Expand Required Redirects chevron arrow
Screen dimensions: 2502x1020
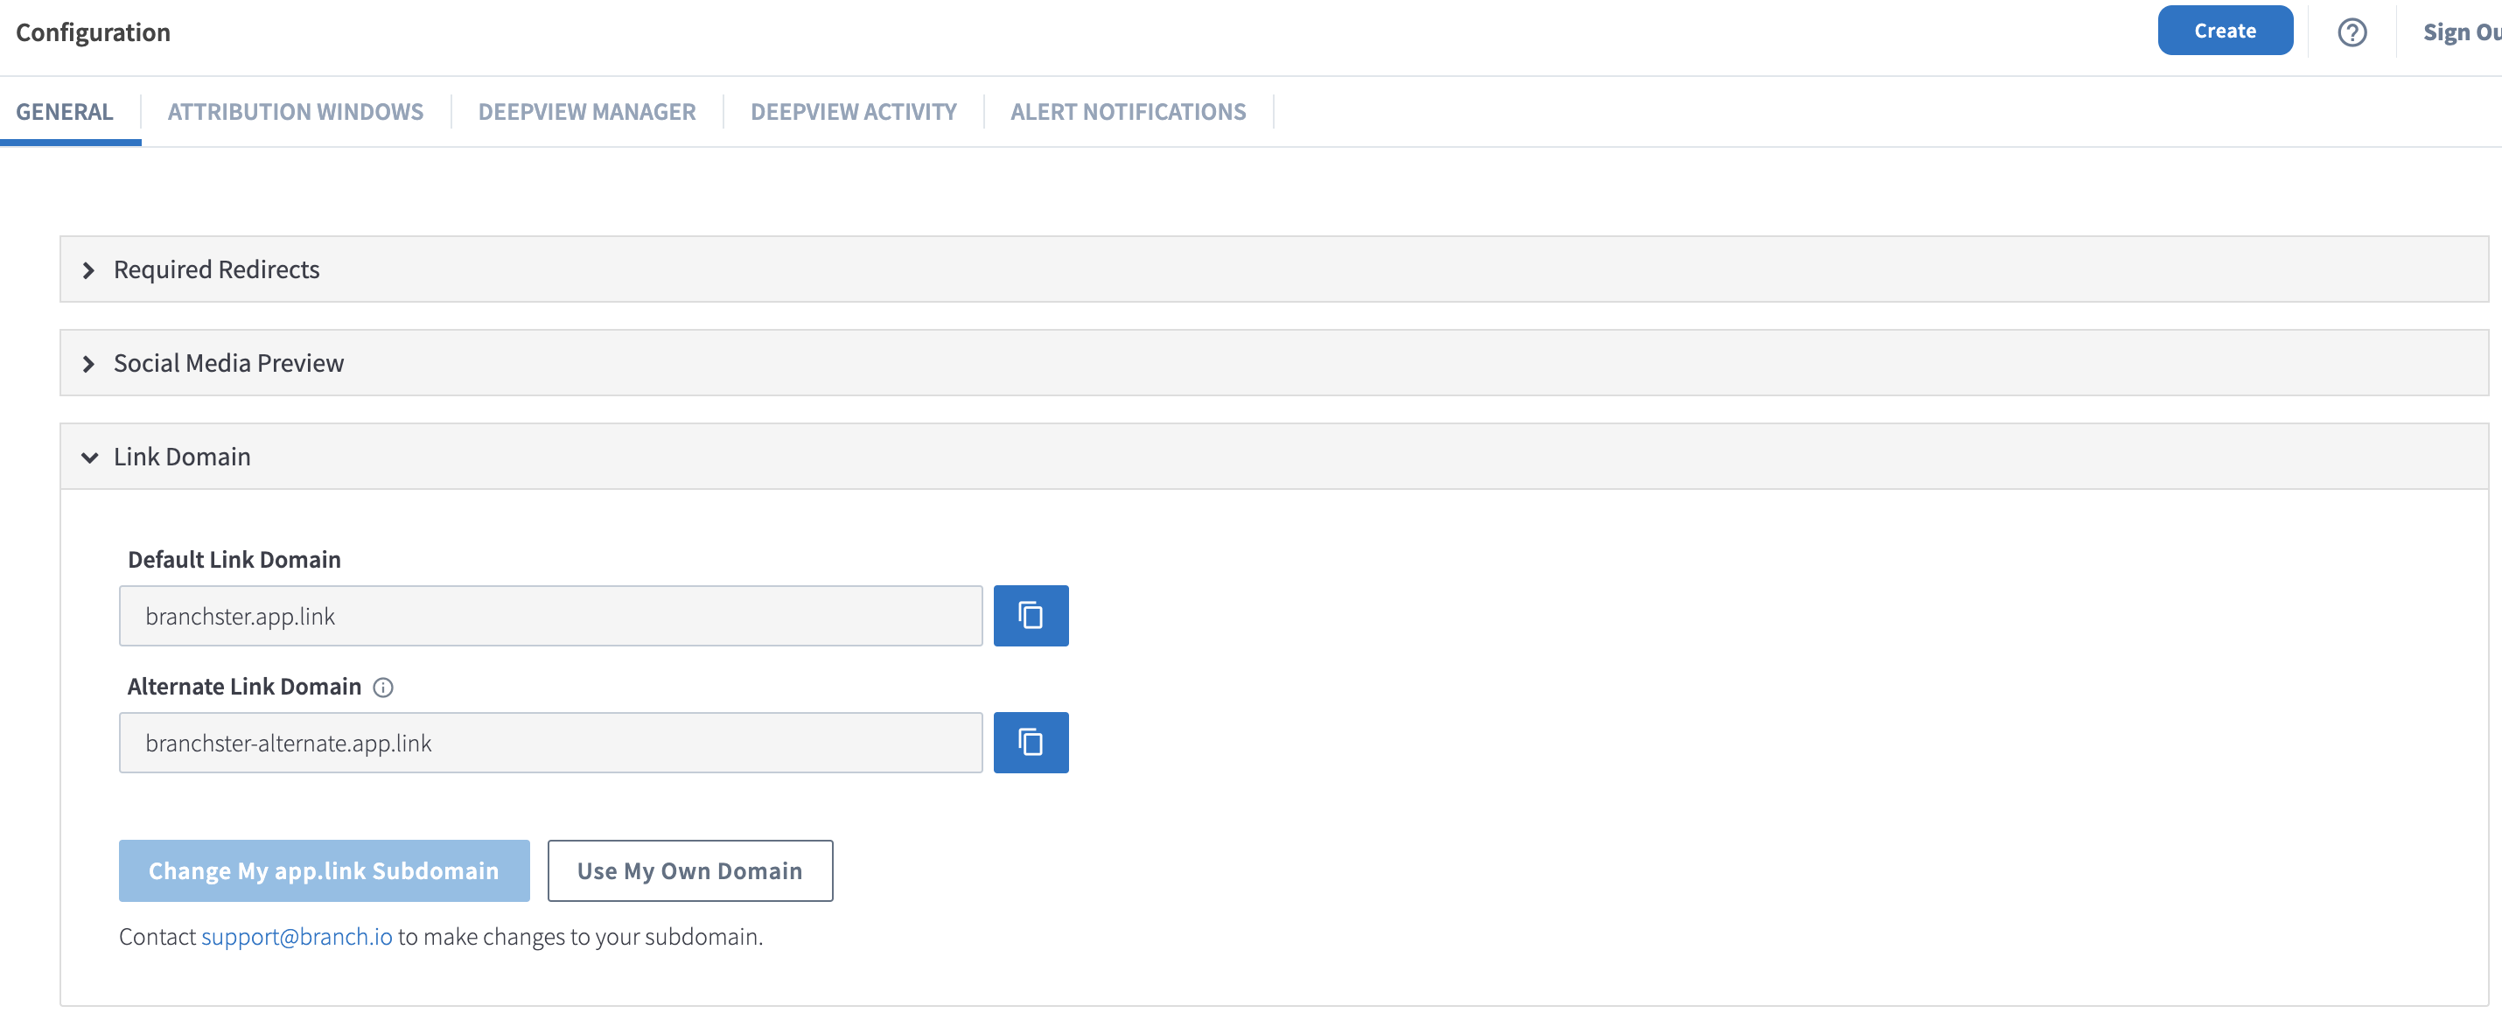[x=88, y=270]
